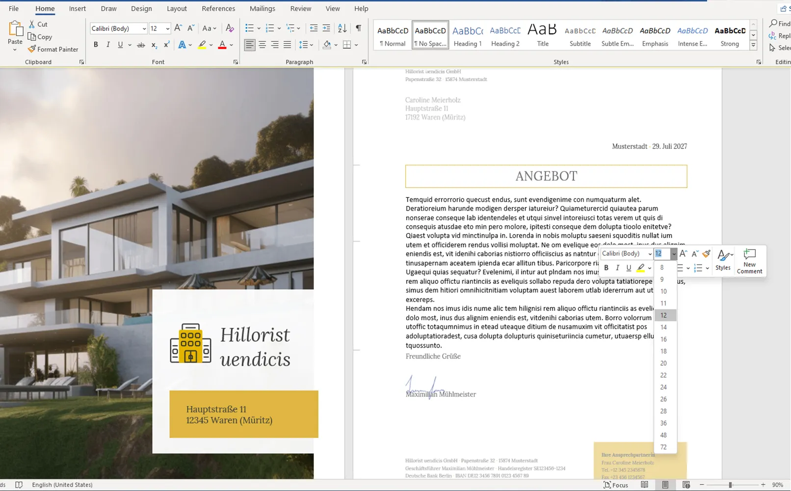Decrease font size in ribbon
The image size is (791, 491).
coord(191,28)
